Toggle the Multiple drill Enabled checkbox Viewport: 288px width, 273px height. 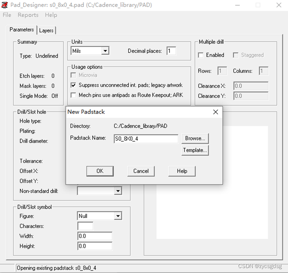(x=201, y=55)
